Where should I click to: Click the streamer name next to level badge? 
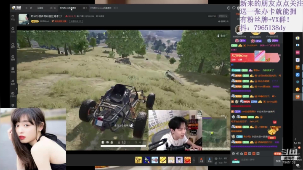point(45,21)
